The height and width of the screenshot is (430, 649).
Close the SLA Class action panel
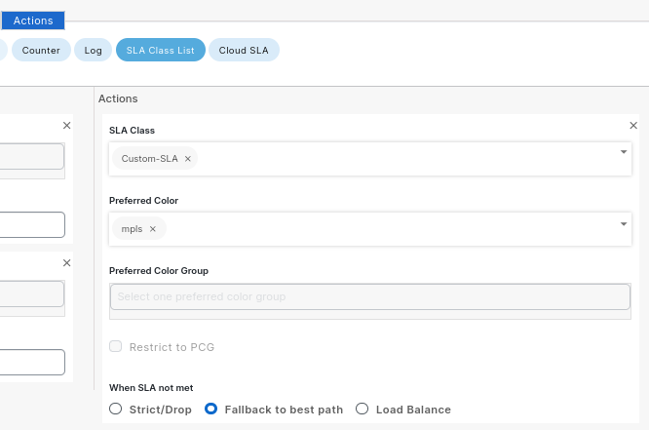point(633,126)
